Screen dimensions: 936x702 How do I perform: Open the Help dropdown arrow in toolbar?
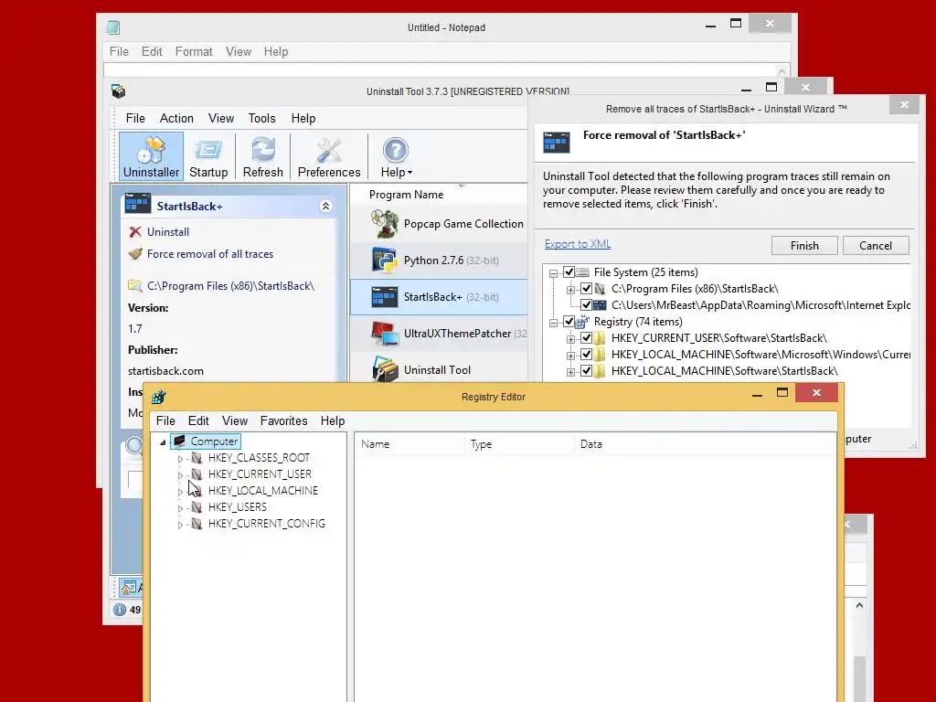(409, 173)
